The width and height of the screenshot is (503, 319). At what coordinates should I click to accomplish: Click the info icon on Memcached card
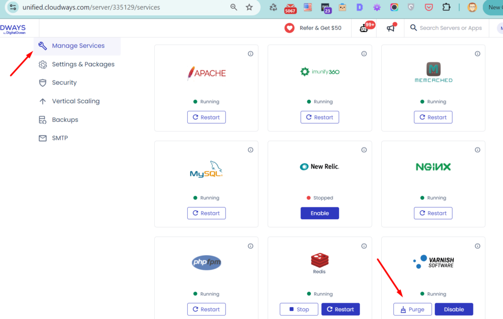[x=477, y=54]
